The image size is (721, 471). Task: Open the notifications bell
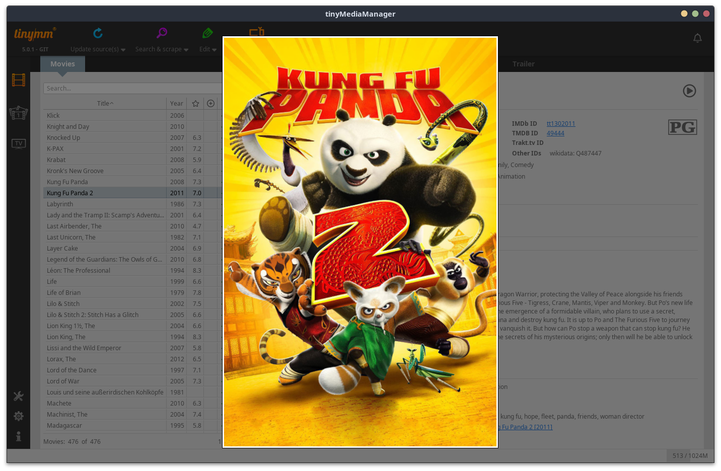[x=697, y=38]
